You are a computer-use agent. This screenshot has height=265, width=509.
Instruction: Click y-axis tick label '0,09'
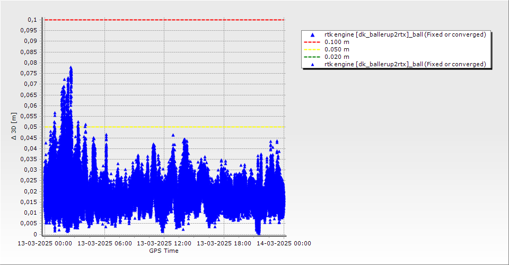[31, 41]
